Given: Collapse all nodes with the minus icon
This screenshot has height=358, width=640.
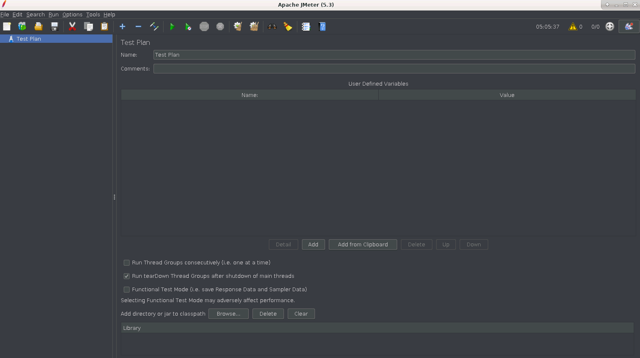Looking at the screenshot, I should click(x=138, y=26).
